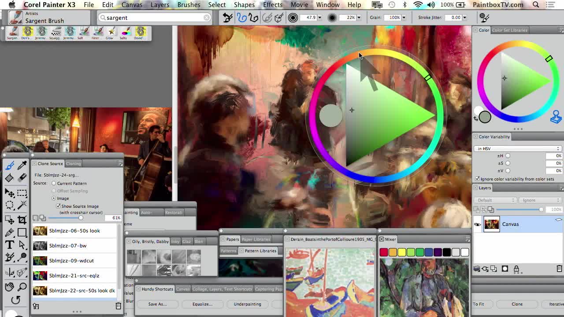Viewport: 564px width, 317px height.
Task: Select the Grabber hand tool
Action: [x=9, y=287]
